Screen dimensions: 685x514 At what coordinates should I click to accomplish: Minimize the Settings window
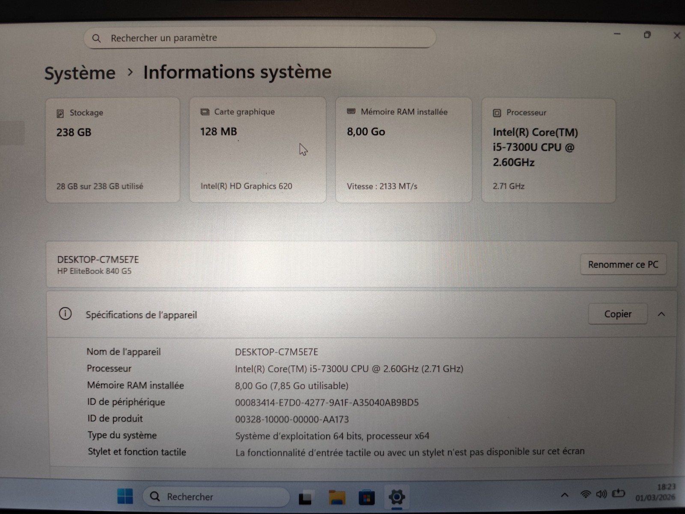click(x=617, y=34)
